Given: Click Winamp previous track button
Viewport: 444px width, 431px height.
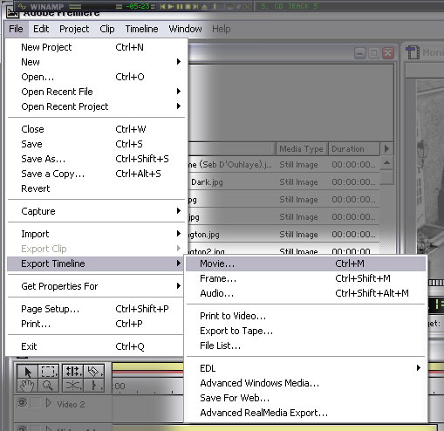Looking at the screenshot, I should 163,6.
